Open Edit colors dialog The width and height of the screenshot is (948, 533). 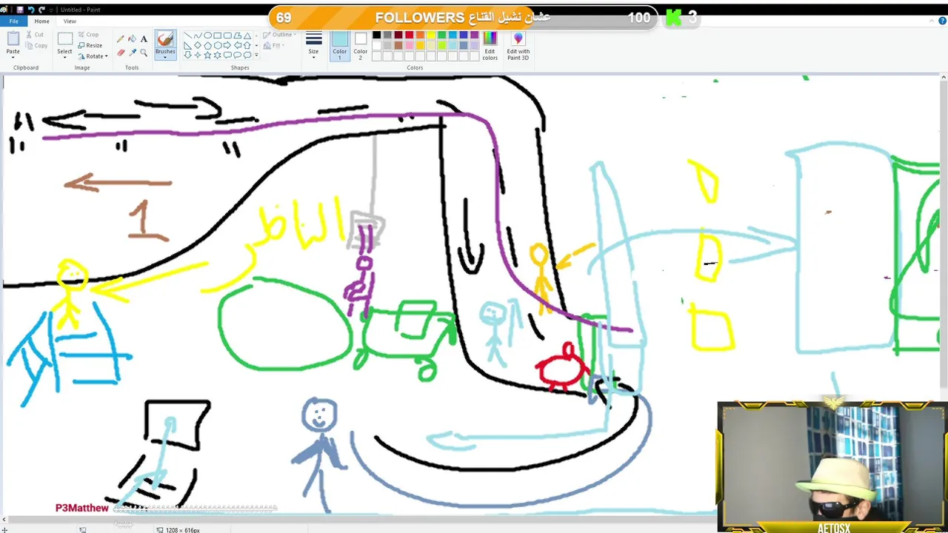pyautogui.click(x=490, y=46)
